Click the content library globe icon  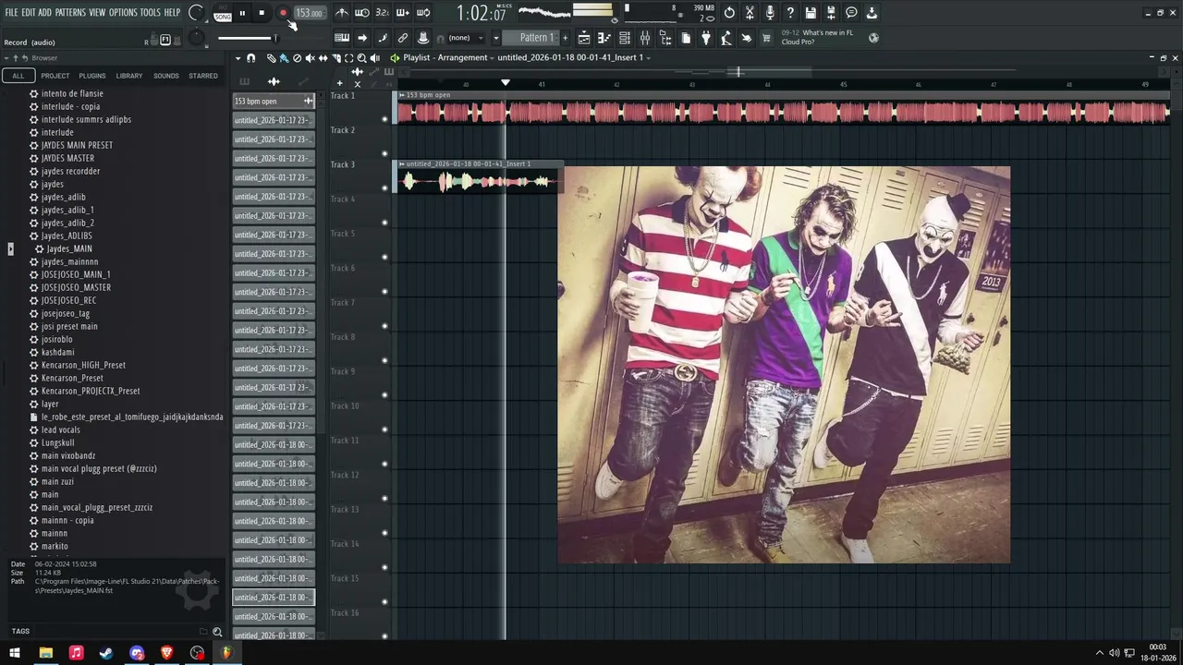pyautogui.click(x=873, y=38)
